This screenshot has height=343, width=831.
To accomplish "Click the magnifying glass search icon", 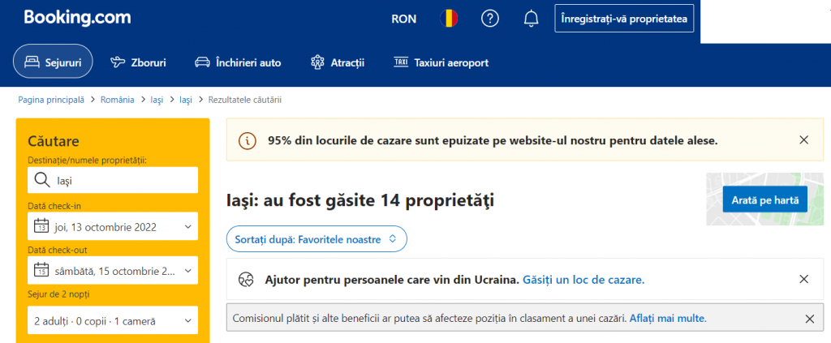I will (x=42, y=181).
